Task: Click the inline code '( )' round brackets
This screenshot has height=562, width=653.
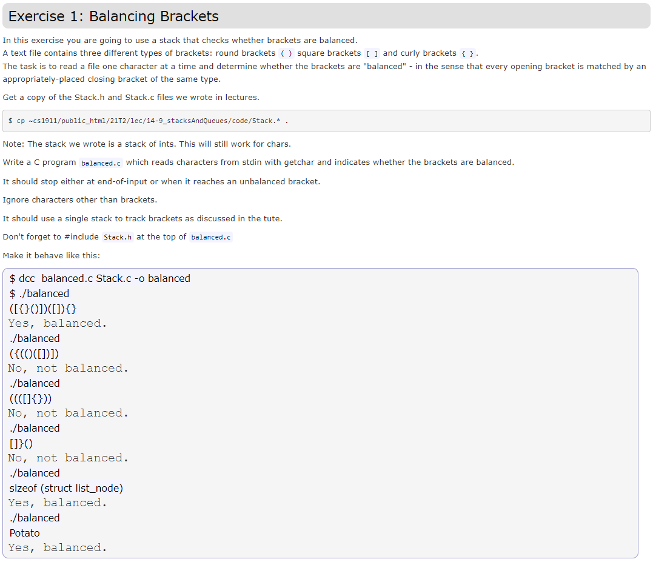Action: pos(286,53)
